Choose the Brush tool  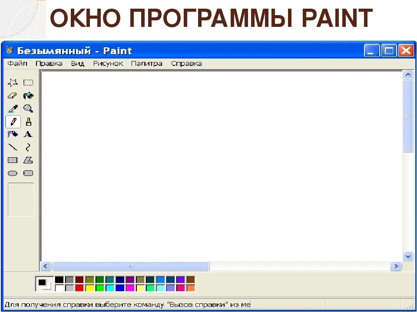[x=28, y=122]
